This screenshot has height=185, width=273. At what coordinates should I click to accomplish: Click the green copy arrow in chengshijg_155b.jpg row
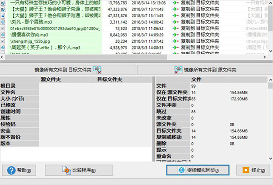tap(176, 41)
